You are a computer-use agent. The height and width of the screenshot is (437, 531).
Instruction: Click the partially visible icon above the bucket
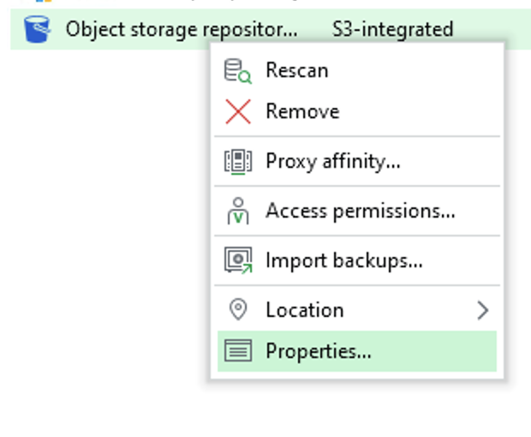(44, 1)
